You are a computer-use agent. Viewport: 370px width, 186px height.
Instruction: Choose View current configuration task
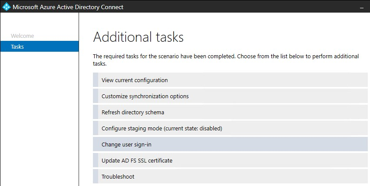[135, 80]
